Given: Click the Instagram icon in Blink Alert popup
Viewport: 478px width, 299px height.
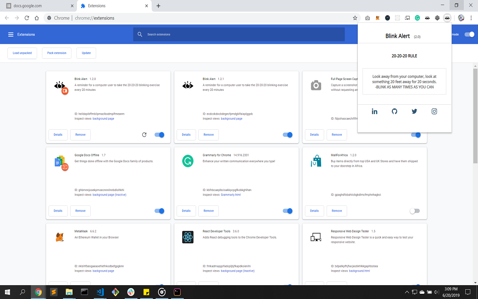Looking at the screenshot, I should pos(434,111).
